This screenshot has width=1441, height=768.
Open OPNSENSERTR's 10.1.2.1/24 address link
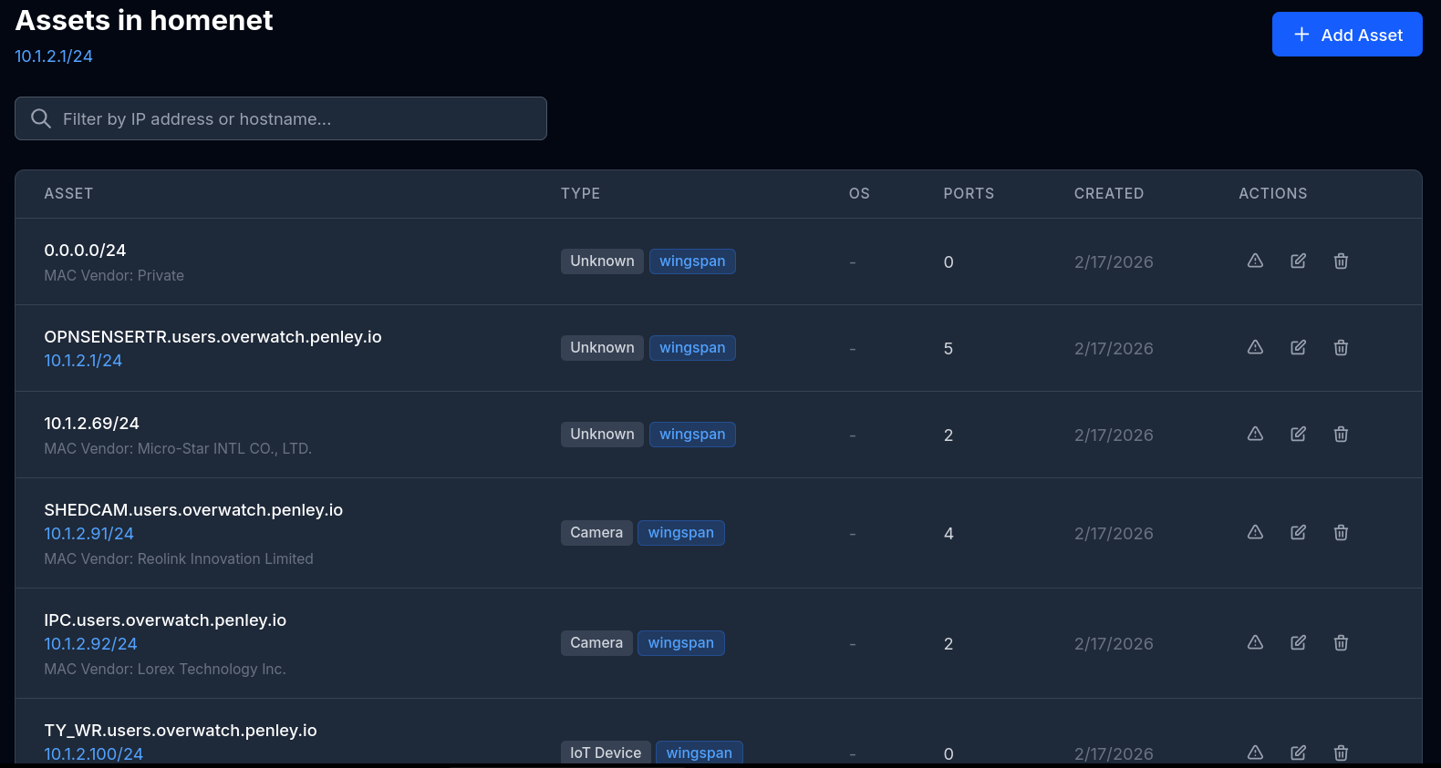coord(83,361)
